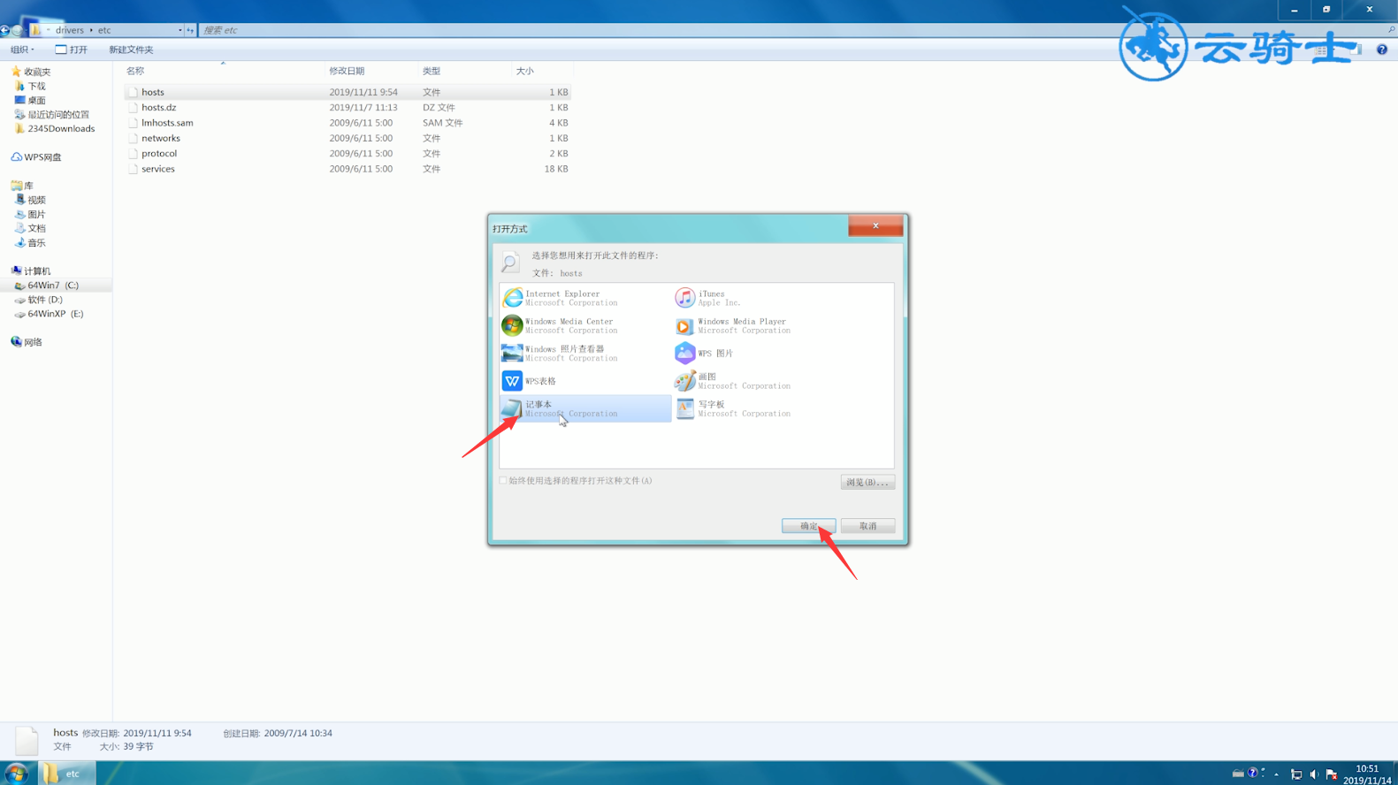The width and height of the screenshot is (1398, 785).
Task: Click the 浏览(B)... button
Action: tap(867, 482)
